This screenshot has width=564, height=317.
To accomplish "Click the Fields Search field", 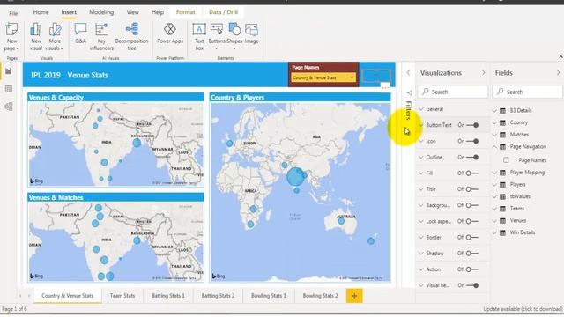I will click(527, 92).
